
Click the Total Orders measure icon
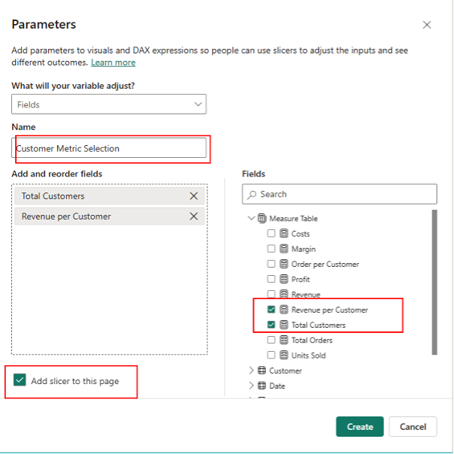tap(284, 340)
